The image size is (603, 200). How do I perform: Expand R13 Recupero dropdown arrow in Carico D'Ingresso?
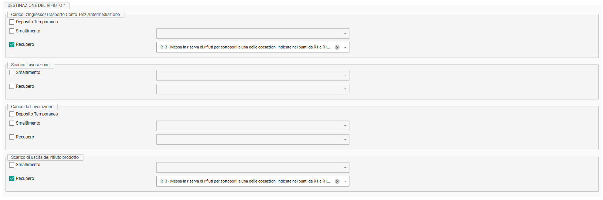[x=345, y=47]
